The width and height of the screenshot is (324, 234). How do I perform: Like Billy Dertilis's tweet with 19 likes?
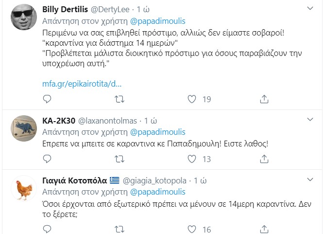click(192, 99)
